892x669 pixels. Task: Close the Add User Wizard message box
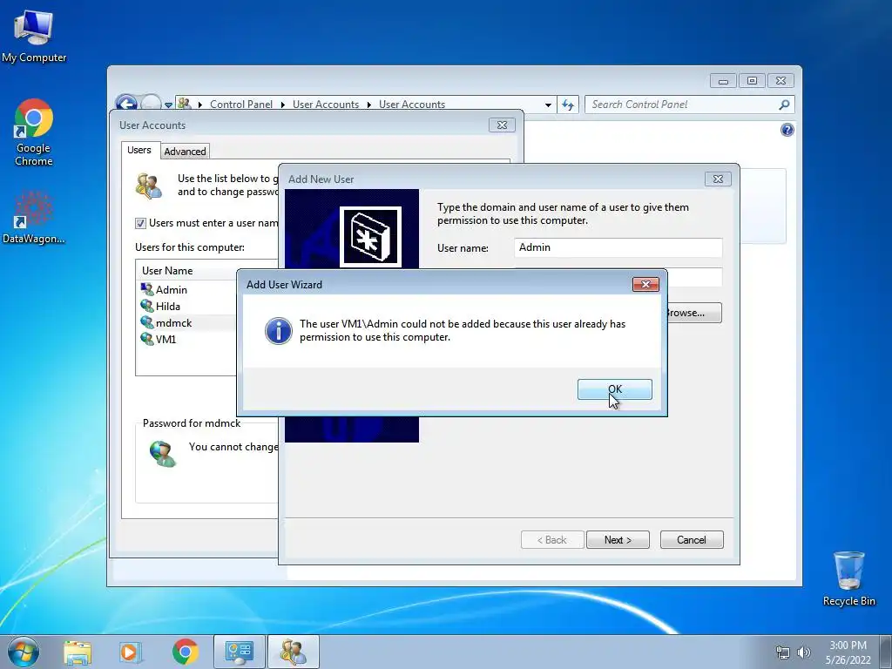coord(645,285)
